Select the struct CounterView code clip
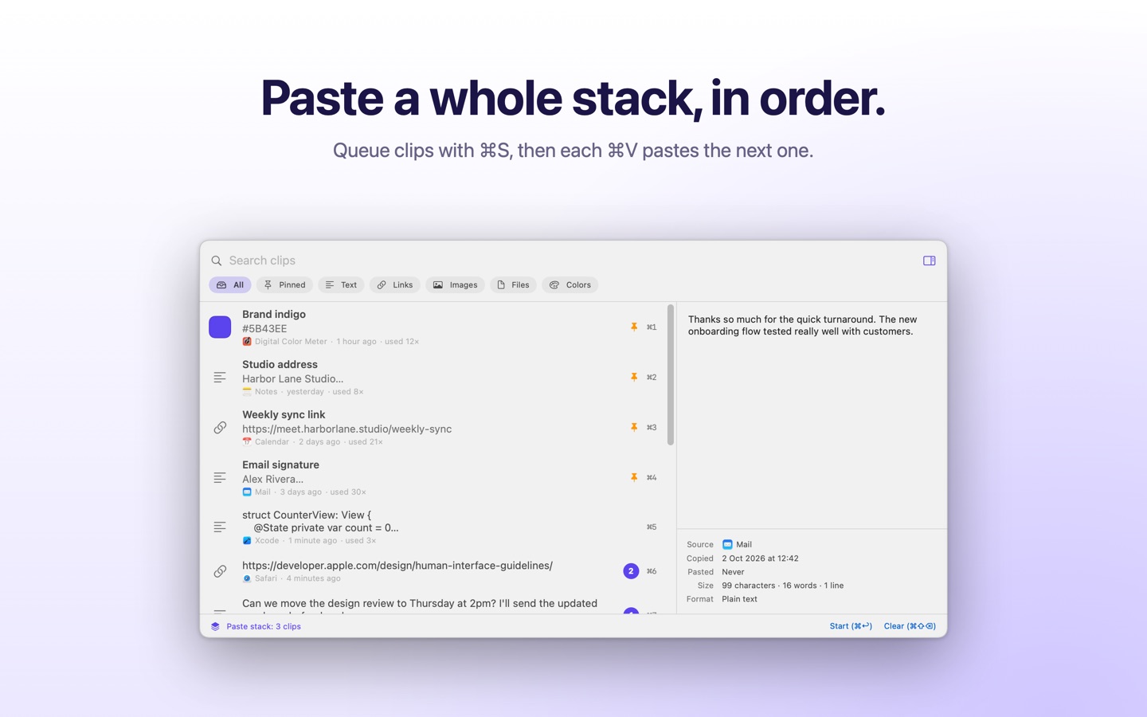The image size is (1147, 717). [x=434, y=527]
